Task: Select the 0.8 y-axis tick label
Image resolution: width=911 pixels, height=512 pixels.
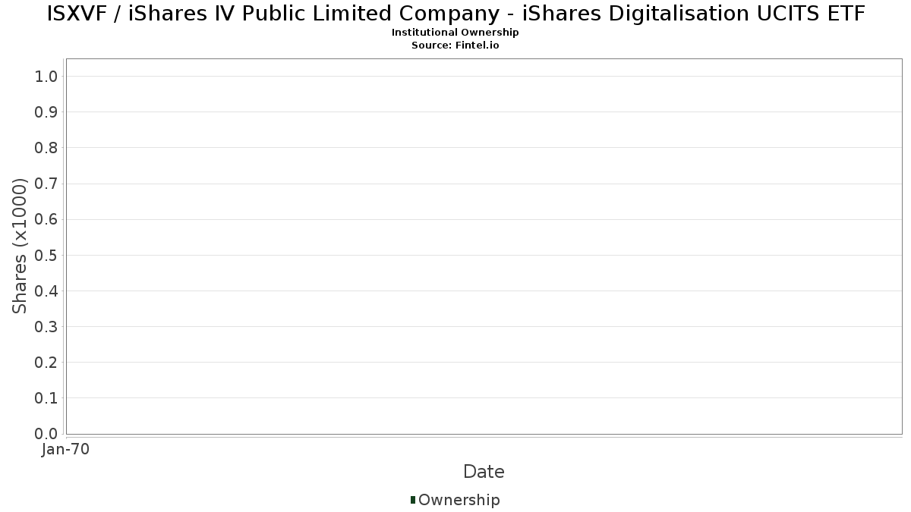Action: pos(46,148)
